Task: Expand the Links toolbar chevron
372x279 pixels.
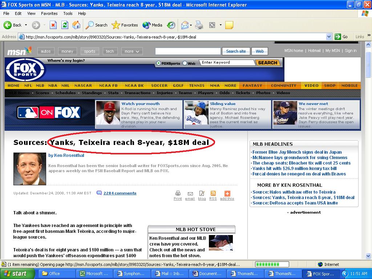Action: point(369,35)
